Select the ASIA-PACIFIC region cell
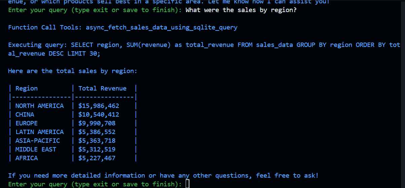Viewport: 405px width, 188px height. 38,141
